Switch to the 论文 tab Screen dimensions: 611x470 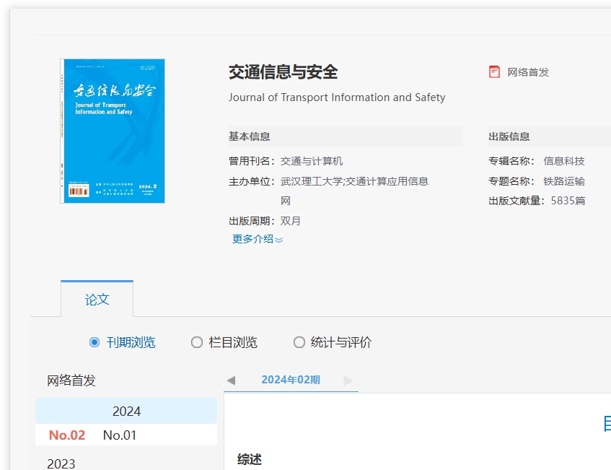[x=97, y=299]
